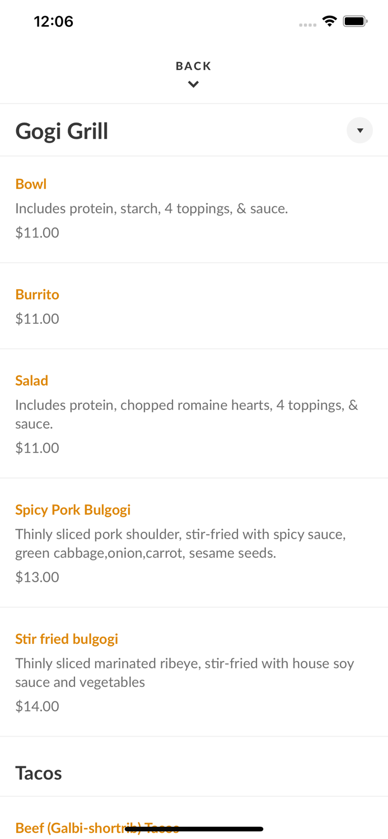Tap the clock showing 12:06
388x839 pixels.
tap(53, 21)
